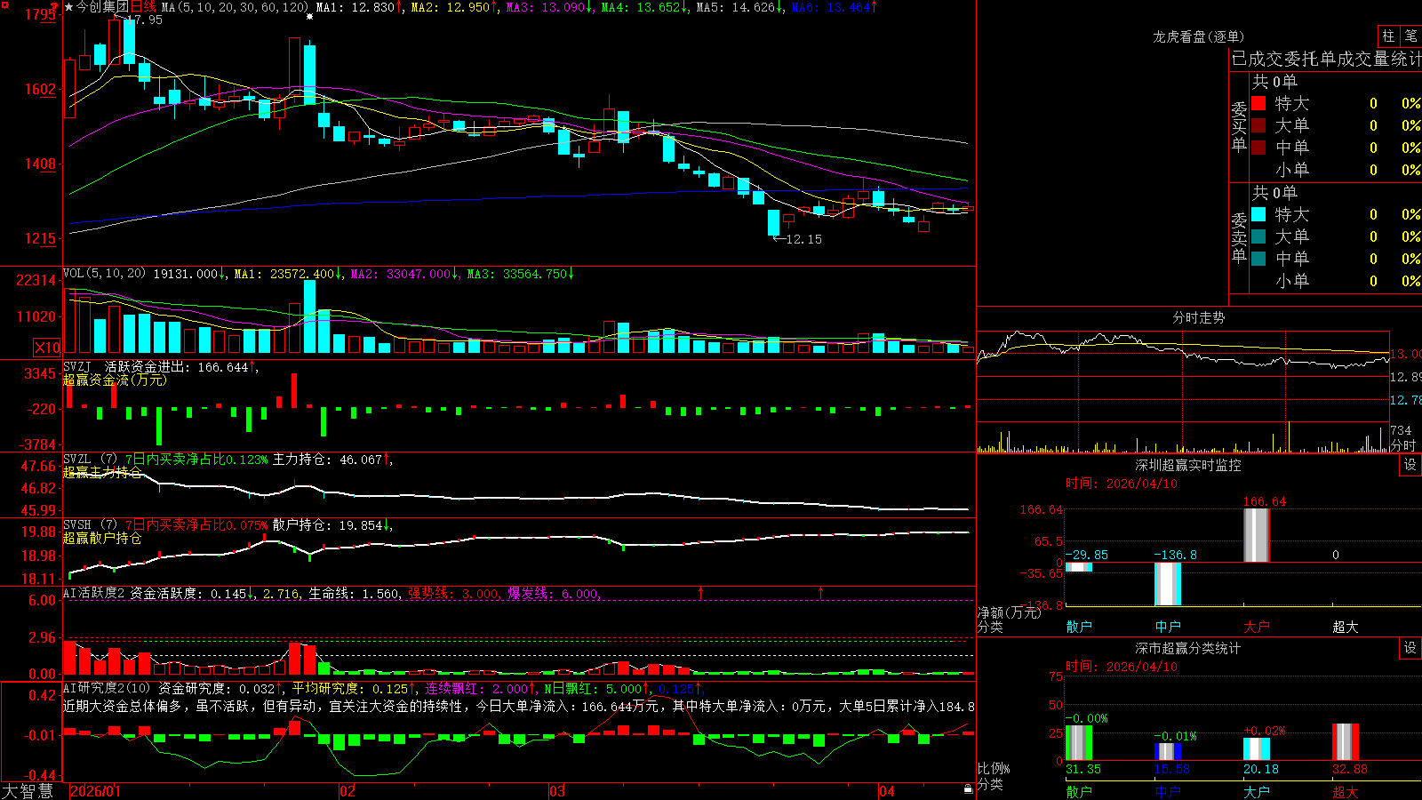Click the star icon before 今创集团

[69, 7]
